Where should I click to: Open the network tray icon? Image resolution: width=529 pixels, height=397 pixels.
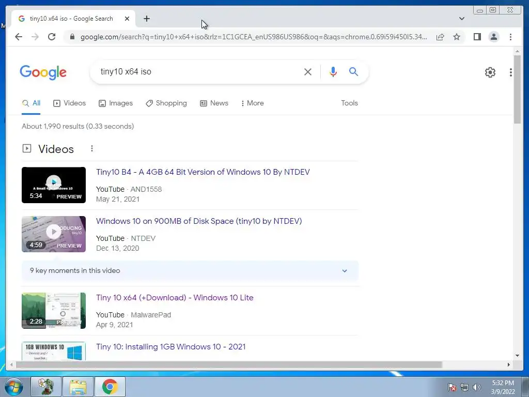[x=464, y=387]
